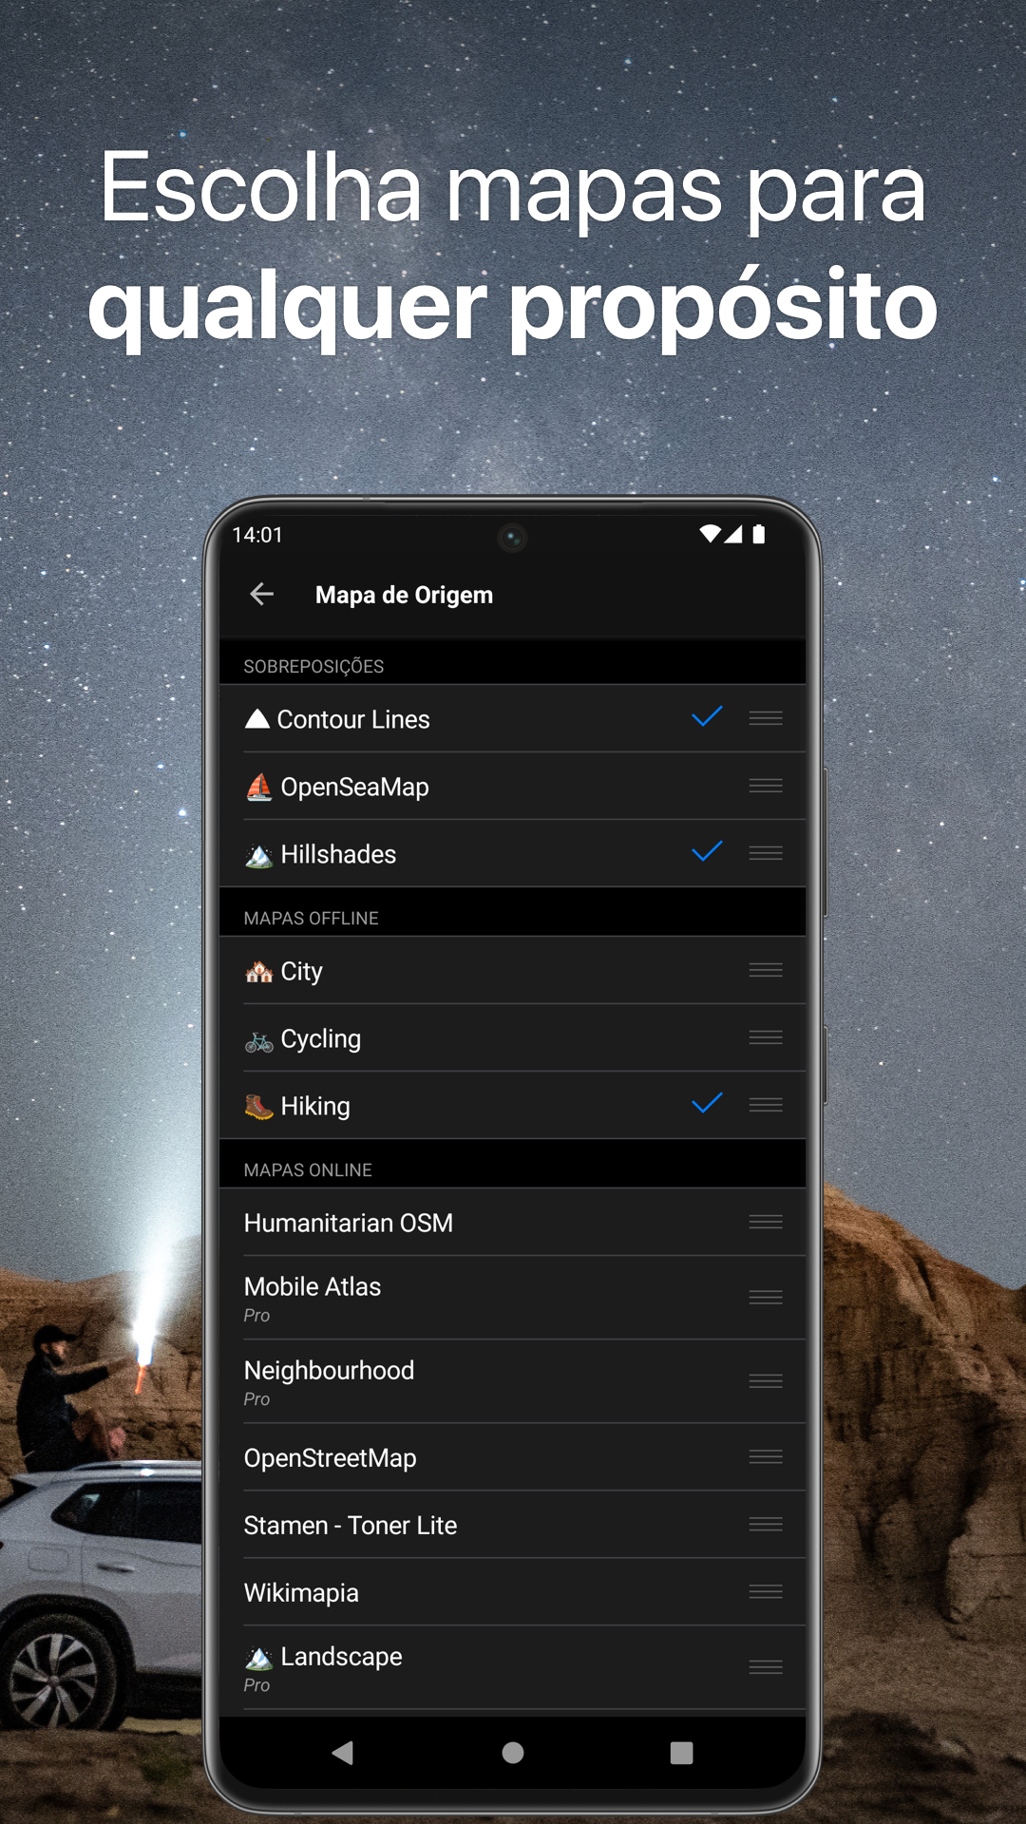Click the MAPAS ONLINE section header
The height and width of the screenshot is (1824, 1026).
coord(308,1170)
